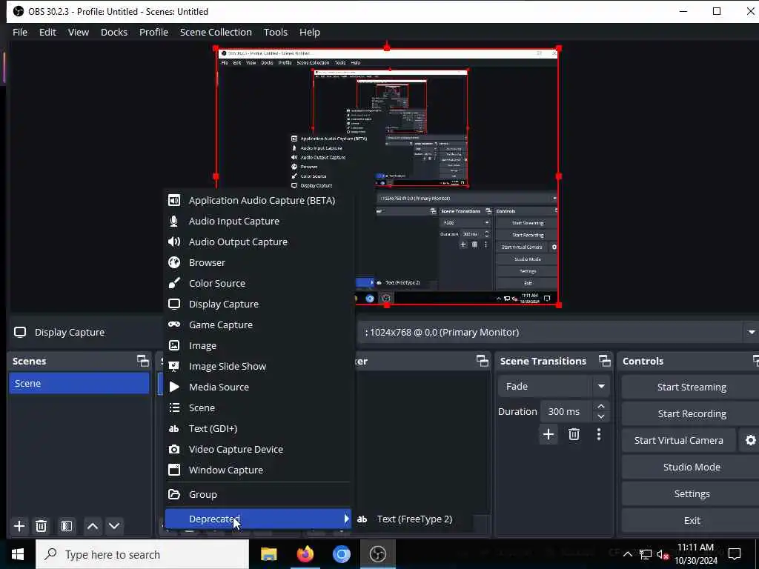This screenshot has width=759, height=569.
Task: Click the Media Source play icon
Action: pos(173,387)
